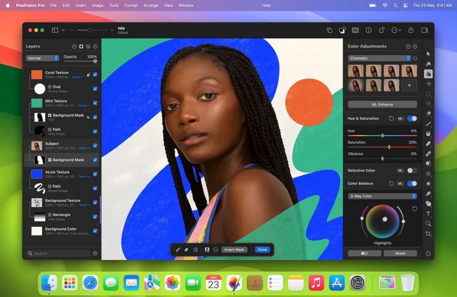
Task: Select the Paint brush in the mask toolbar
Action: pos(178,249)
